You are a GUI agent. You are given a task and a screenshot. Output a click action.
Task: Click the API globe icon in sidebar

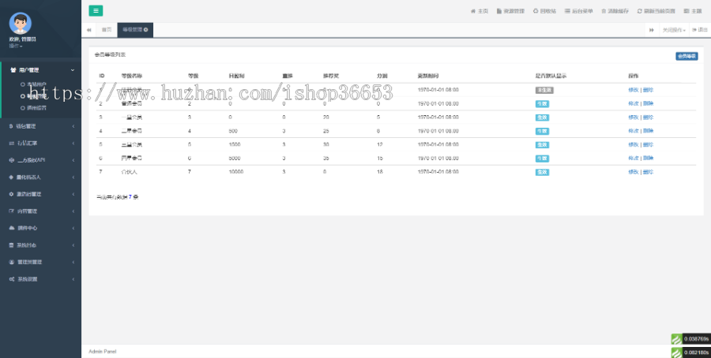11,160
